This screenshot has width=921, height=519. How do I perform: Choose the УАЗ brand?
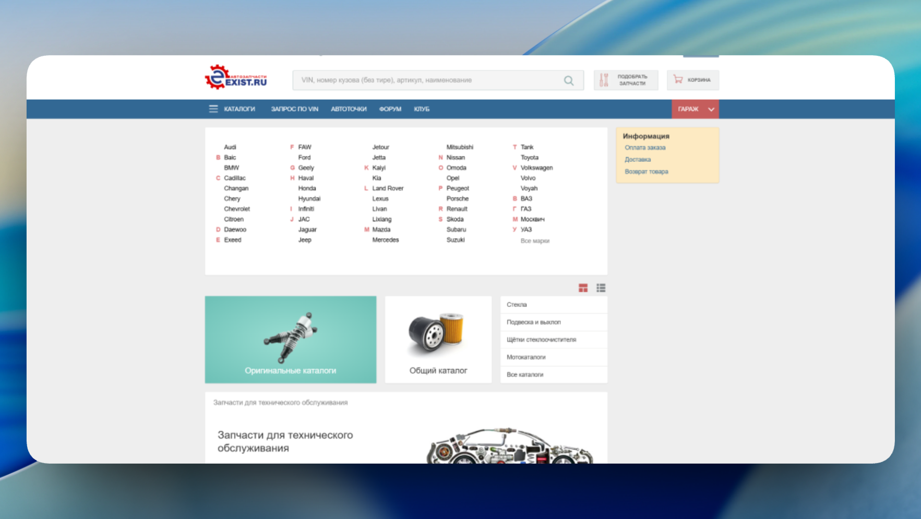(526, 229)
